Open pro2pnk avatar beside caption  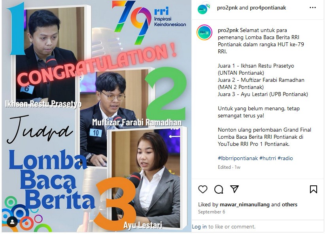pos(204,32)
